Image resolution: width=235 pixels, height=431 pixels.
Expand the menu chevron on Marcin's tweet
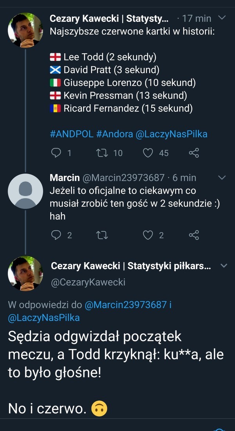coord(222,177)
